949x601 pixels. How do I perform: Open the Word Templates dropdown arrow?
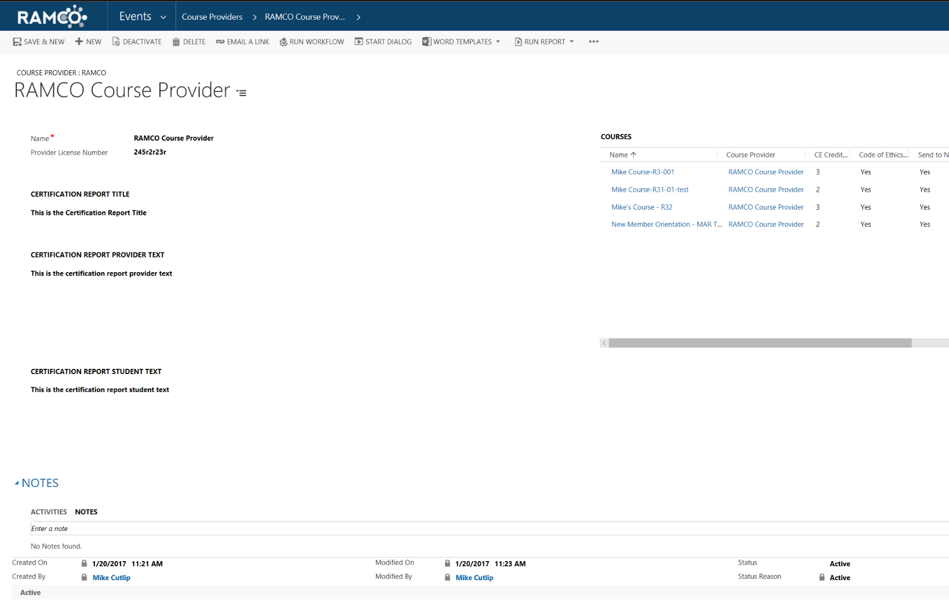coord(498,42)
